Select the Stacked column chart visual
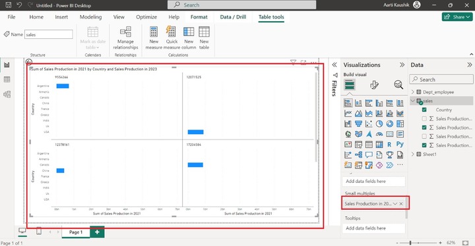Image resolution: width=475 pixels, height=246 pixels. click(358, 103)
